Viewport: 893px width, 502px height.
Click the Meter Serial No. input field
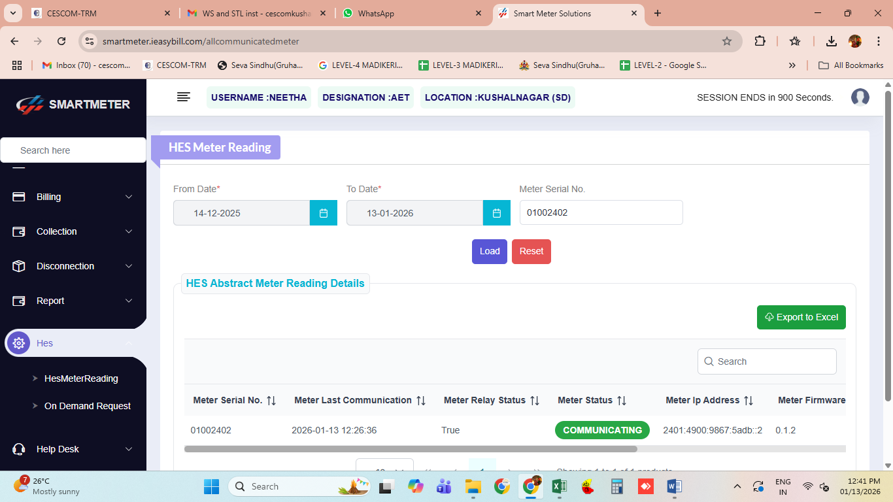[601, 212]
